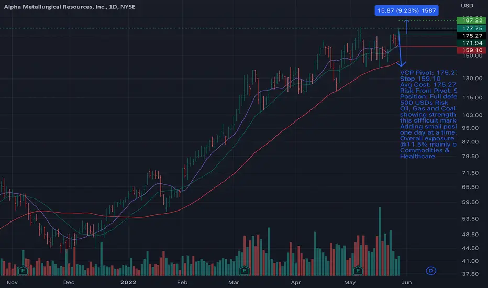Viewport: 488px width, 288px height.
Task: Click the 177.75 current price label
Action: tap(471, 28)
